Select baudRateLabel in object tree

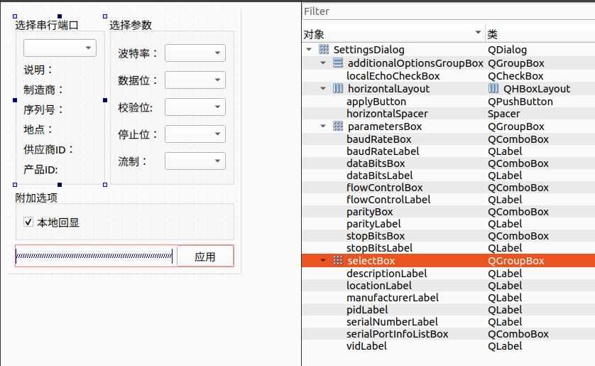383,151
